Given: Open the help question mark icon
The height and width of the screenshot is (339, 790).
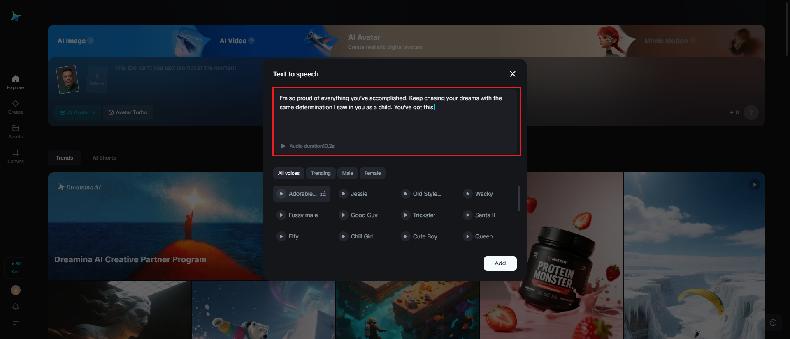Looking at the screenshot, I should coord(773,323).
